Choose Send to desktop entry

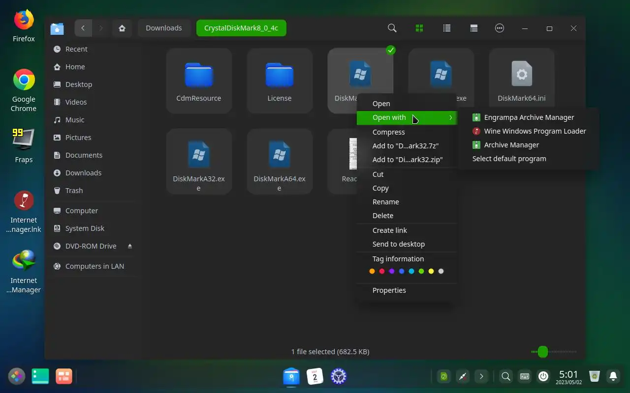click(407, 244)
